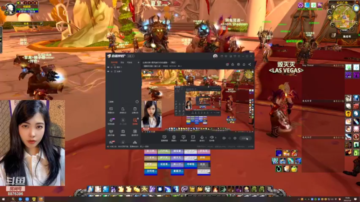This screenshot has height=202, width=360.
Task: Click the record video camera icon
Action: coord(224,138)
